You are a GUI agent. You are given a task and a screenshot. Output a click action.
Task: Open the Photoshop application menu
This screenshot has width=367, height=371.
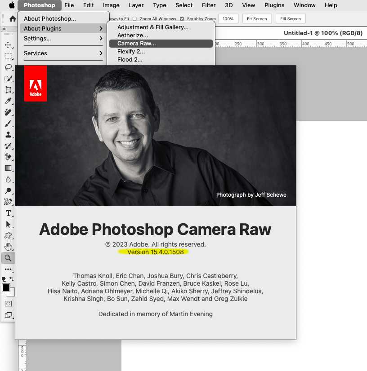pyautogui.click(x=39, y=5)
